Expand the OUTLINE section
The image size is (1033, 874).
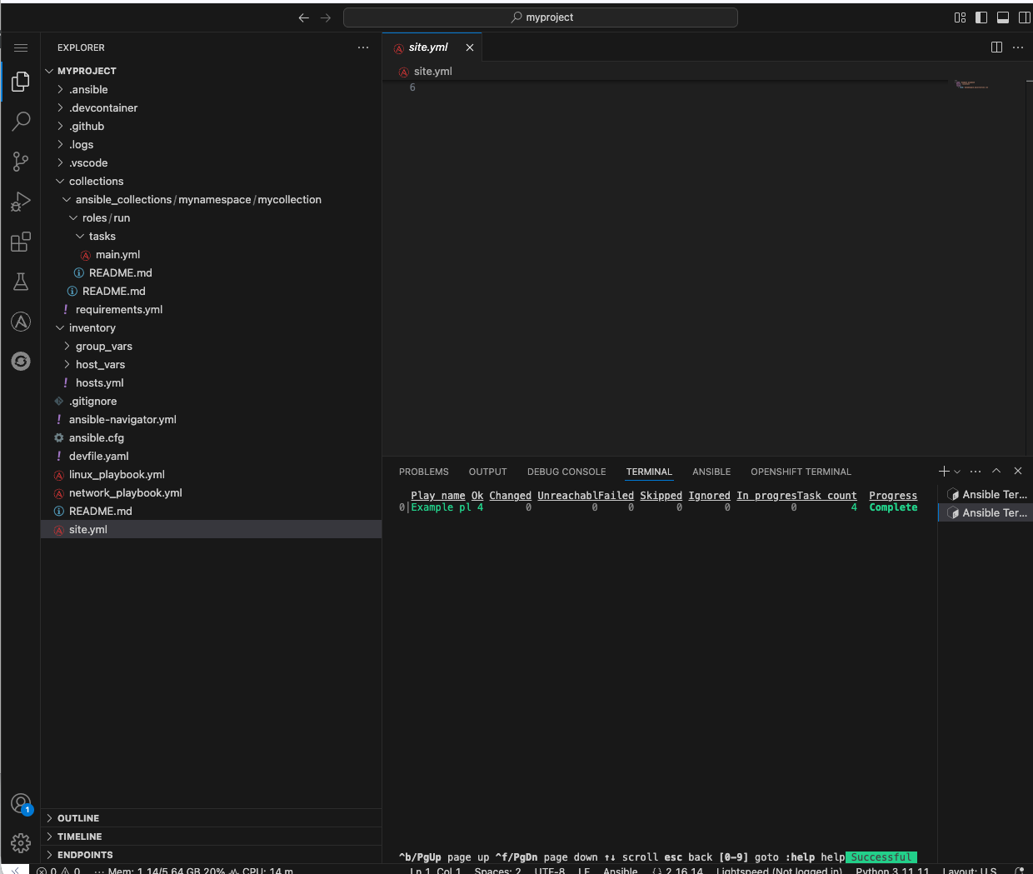[x=80, y=818]
